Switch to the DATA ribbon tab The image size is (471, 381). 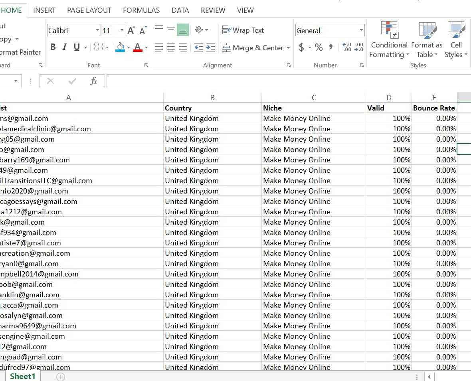click(x=180, y=10)
